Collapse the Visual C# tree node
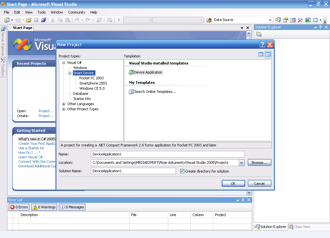Image resolution: width=330 pixels, height=238 pixels. [x=63, y=63]
